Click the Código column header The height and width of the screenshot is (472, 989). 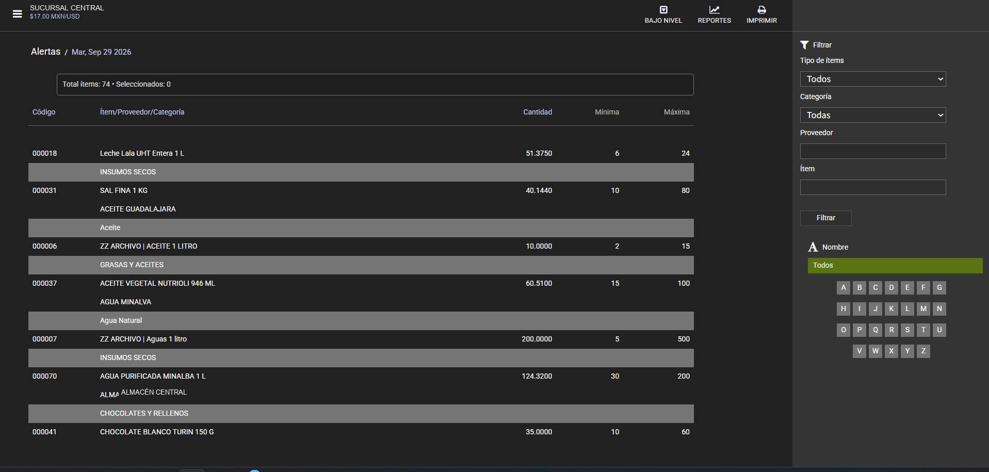44,112
